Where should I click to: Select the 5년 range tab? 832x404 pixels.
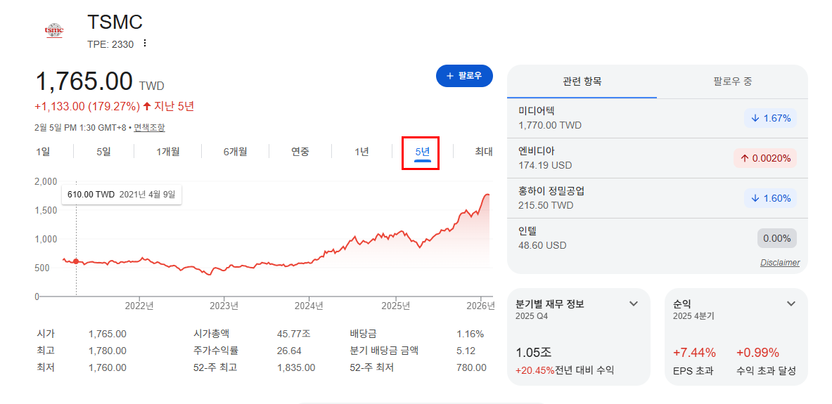pyautogui.click(x=423, y=152)
